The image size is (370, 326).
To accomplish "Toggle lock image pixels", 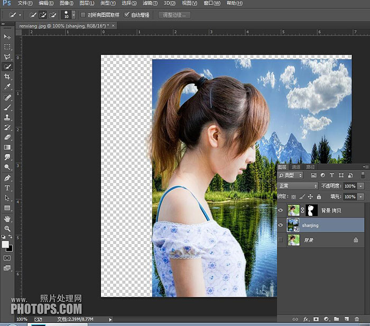I will pos(302,196).
